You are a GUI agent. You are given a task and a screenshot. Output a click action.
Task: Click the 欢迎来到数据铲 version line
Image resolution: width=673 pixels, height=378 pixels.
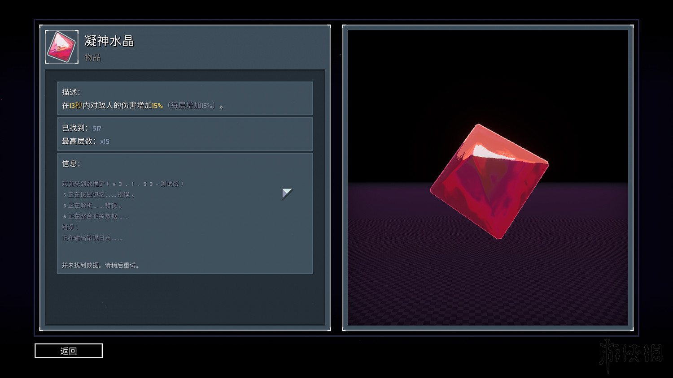point(122,184)
